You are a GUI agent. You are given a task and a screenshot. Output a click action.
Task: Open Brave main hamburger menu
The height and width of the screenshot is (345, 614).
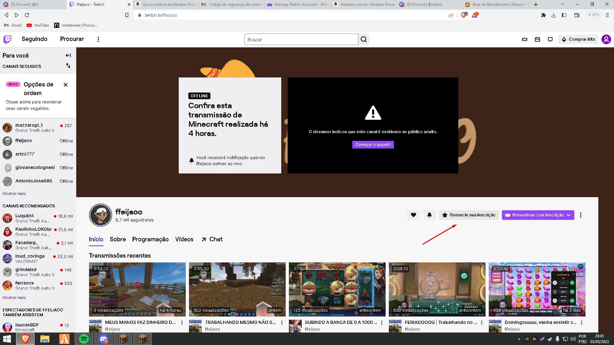coord(607,15)
